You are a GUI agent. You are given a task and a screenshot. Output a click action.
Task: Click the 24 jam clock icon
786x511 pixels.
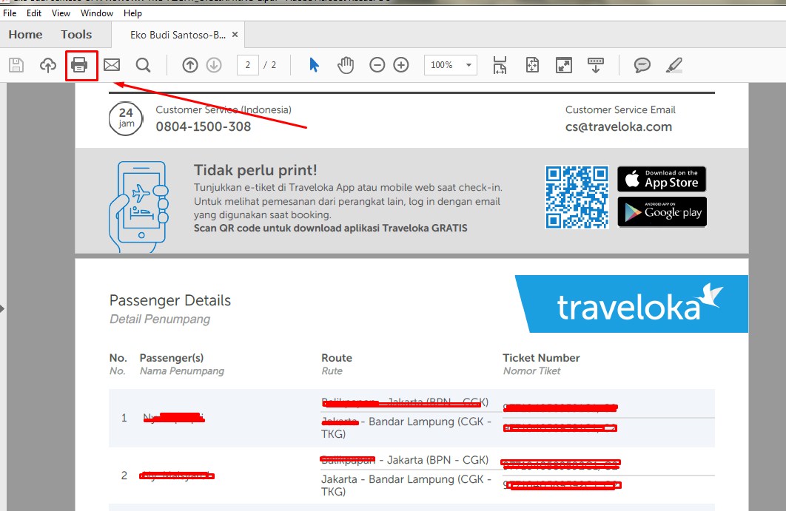[x=126, y=119]
